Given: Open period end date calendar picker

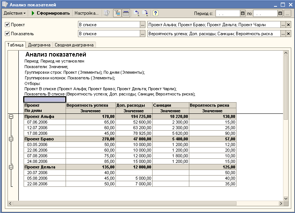Looking at the screenshot, I should pyautogui.click(x=280, y=13).
